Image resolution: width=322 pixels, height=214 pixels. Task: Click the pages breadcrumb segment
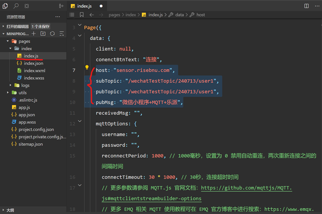[x=114, y=15]
